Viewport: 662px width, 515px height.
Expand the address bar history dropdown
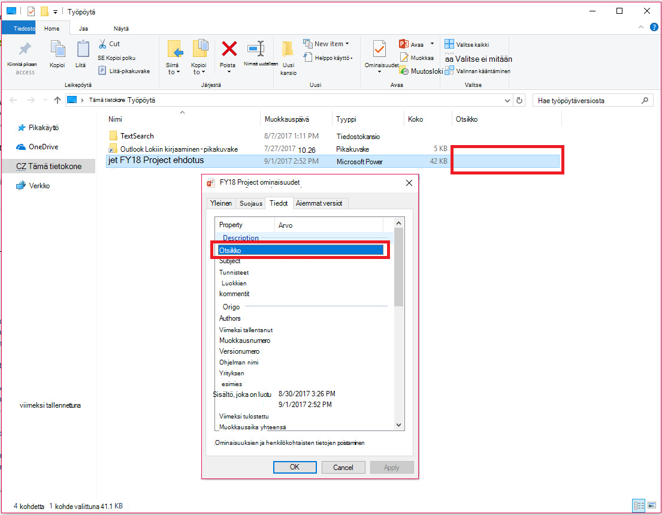point(507,101)
